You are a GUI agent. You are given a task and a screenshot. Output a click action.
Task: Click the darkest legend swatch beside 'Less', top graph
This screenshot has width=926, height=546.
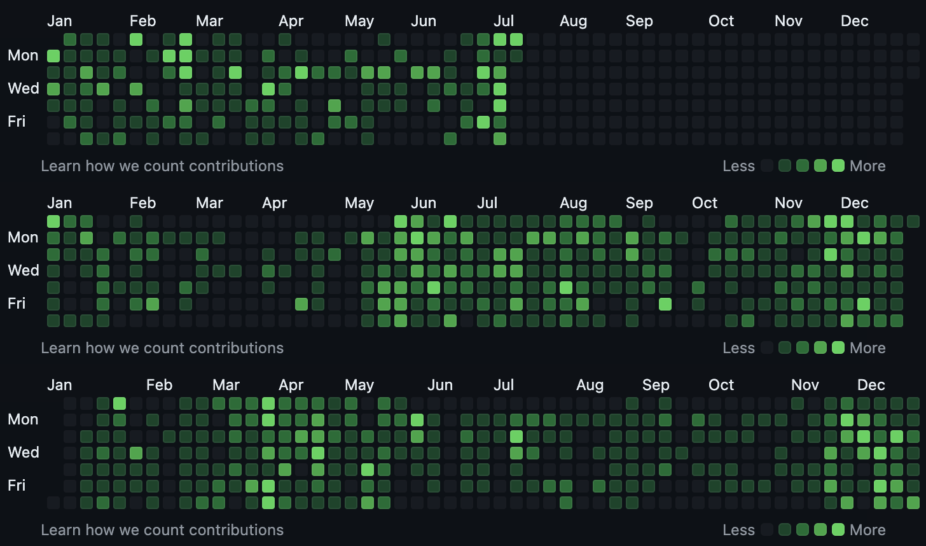767,166
